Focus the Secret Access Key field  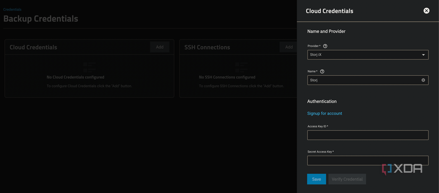(368, 160)
